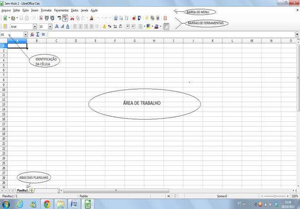Screen dimensions: 300x209
Task: Open the Formatar menu
Action: click(x=46, y=10)
